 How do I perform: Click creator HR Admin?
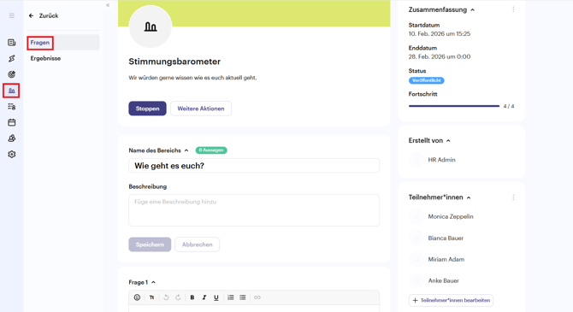[442, 160]
